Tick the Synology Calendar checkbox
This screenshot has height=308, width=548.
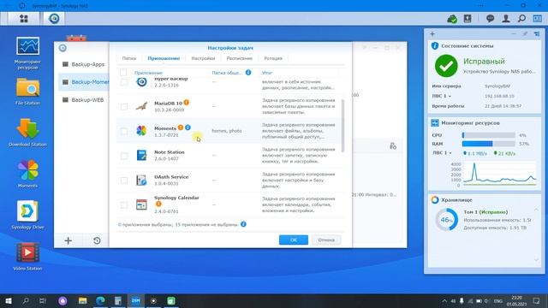pos(123,205)
